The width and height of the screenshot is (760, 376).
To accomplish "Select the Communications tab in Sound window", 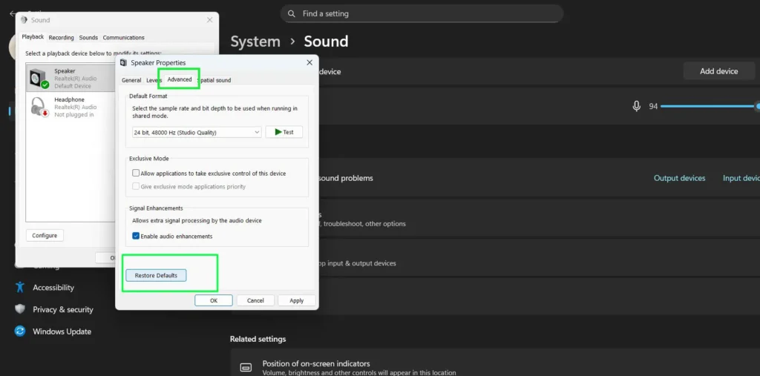I will pos(124,37).
